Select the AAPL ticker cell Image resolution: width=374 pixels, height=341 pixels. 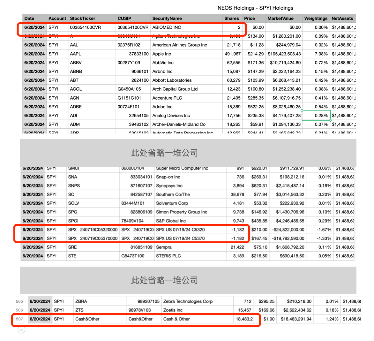92,54
